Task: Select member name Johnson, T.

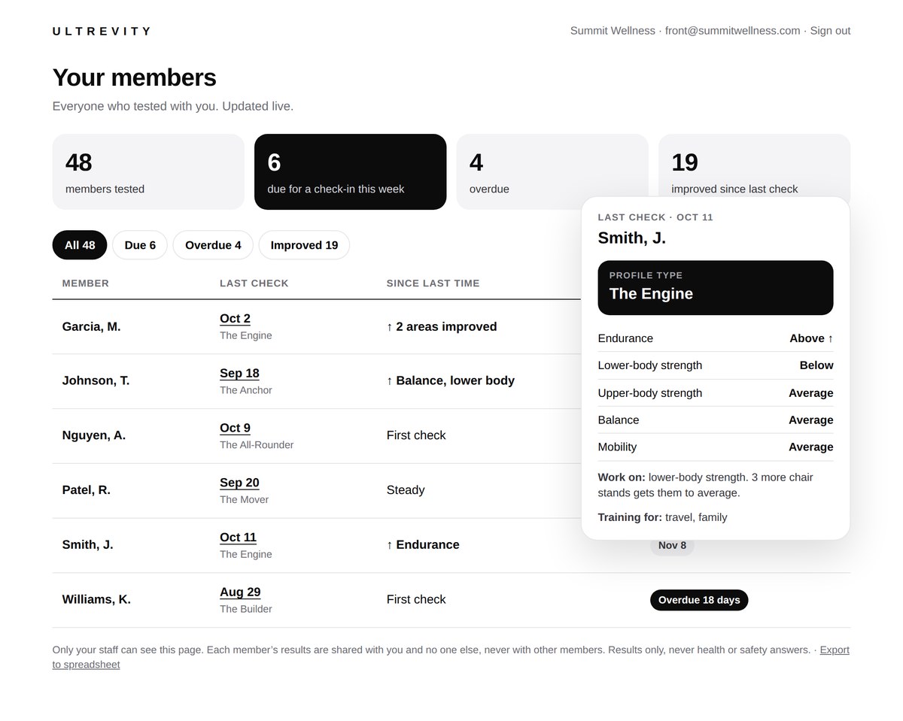Action: coord(96,381)
